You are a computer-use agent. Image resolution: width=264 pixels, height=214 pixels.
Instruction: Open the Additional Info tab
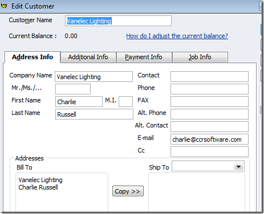point(88,57)
